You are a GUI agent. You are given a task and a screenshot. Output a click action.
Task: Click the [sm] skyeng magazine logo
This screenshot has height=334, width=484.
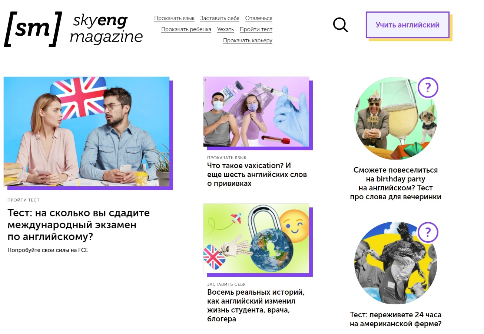(x=73, y=29)
